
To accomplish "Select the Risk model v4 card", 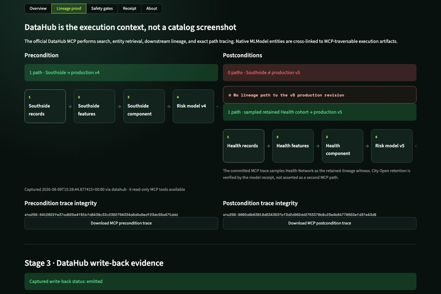I will click(193, 106).
